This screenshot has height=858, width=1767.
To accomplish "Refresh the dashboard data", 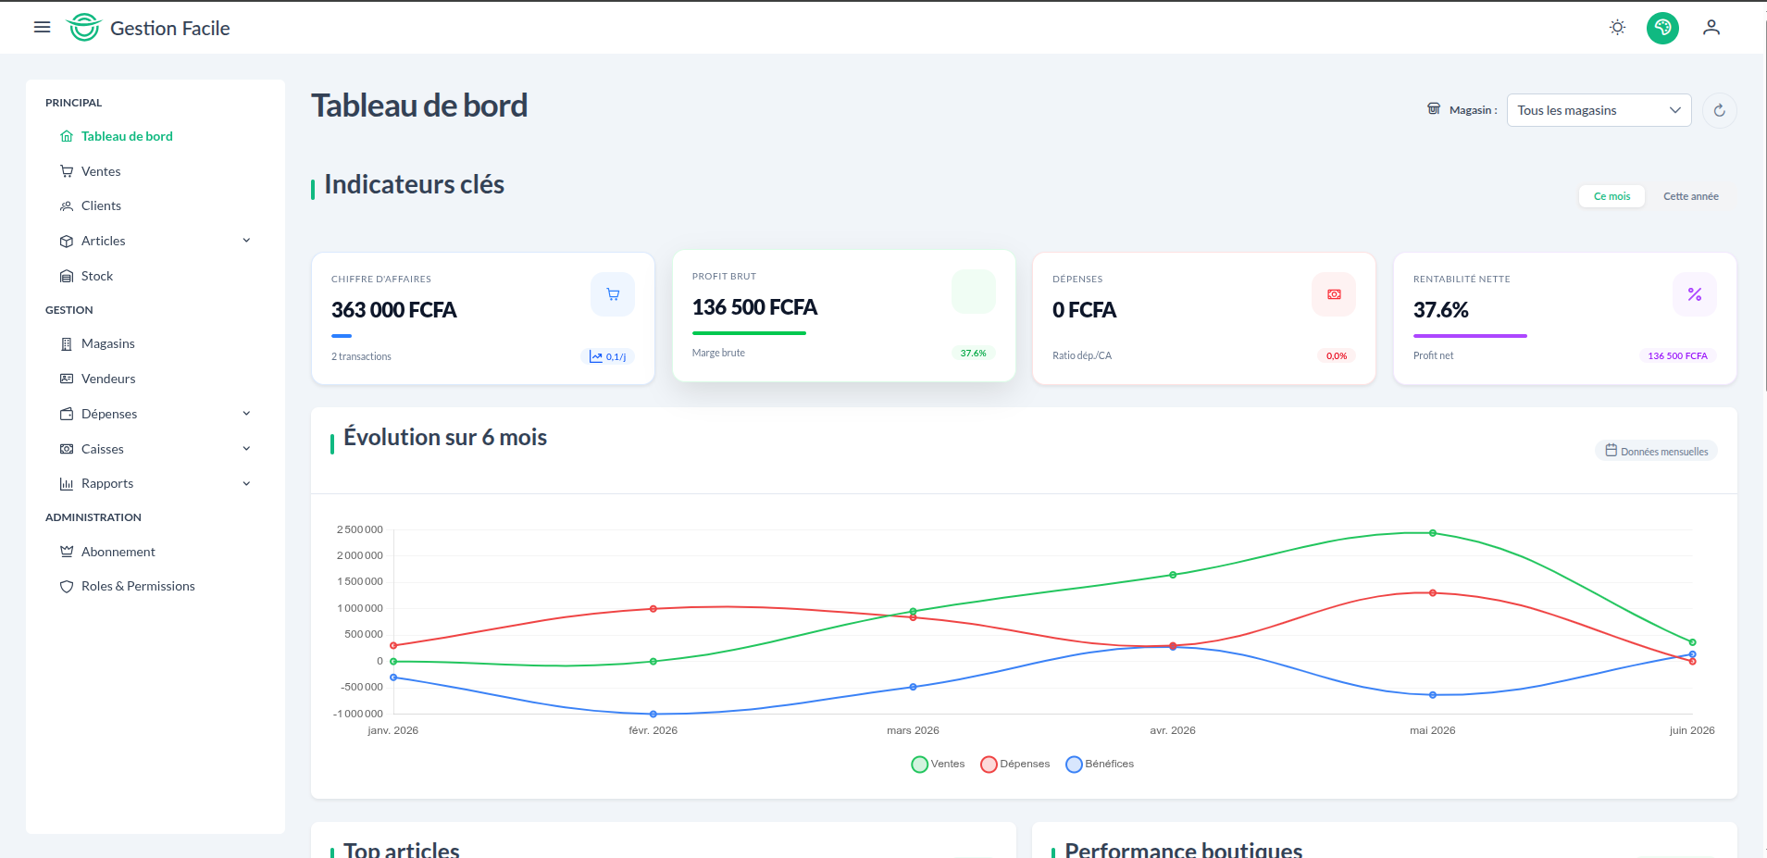I will 1719,110.
